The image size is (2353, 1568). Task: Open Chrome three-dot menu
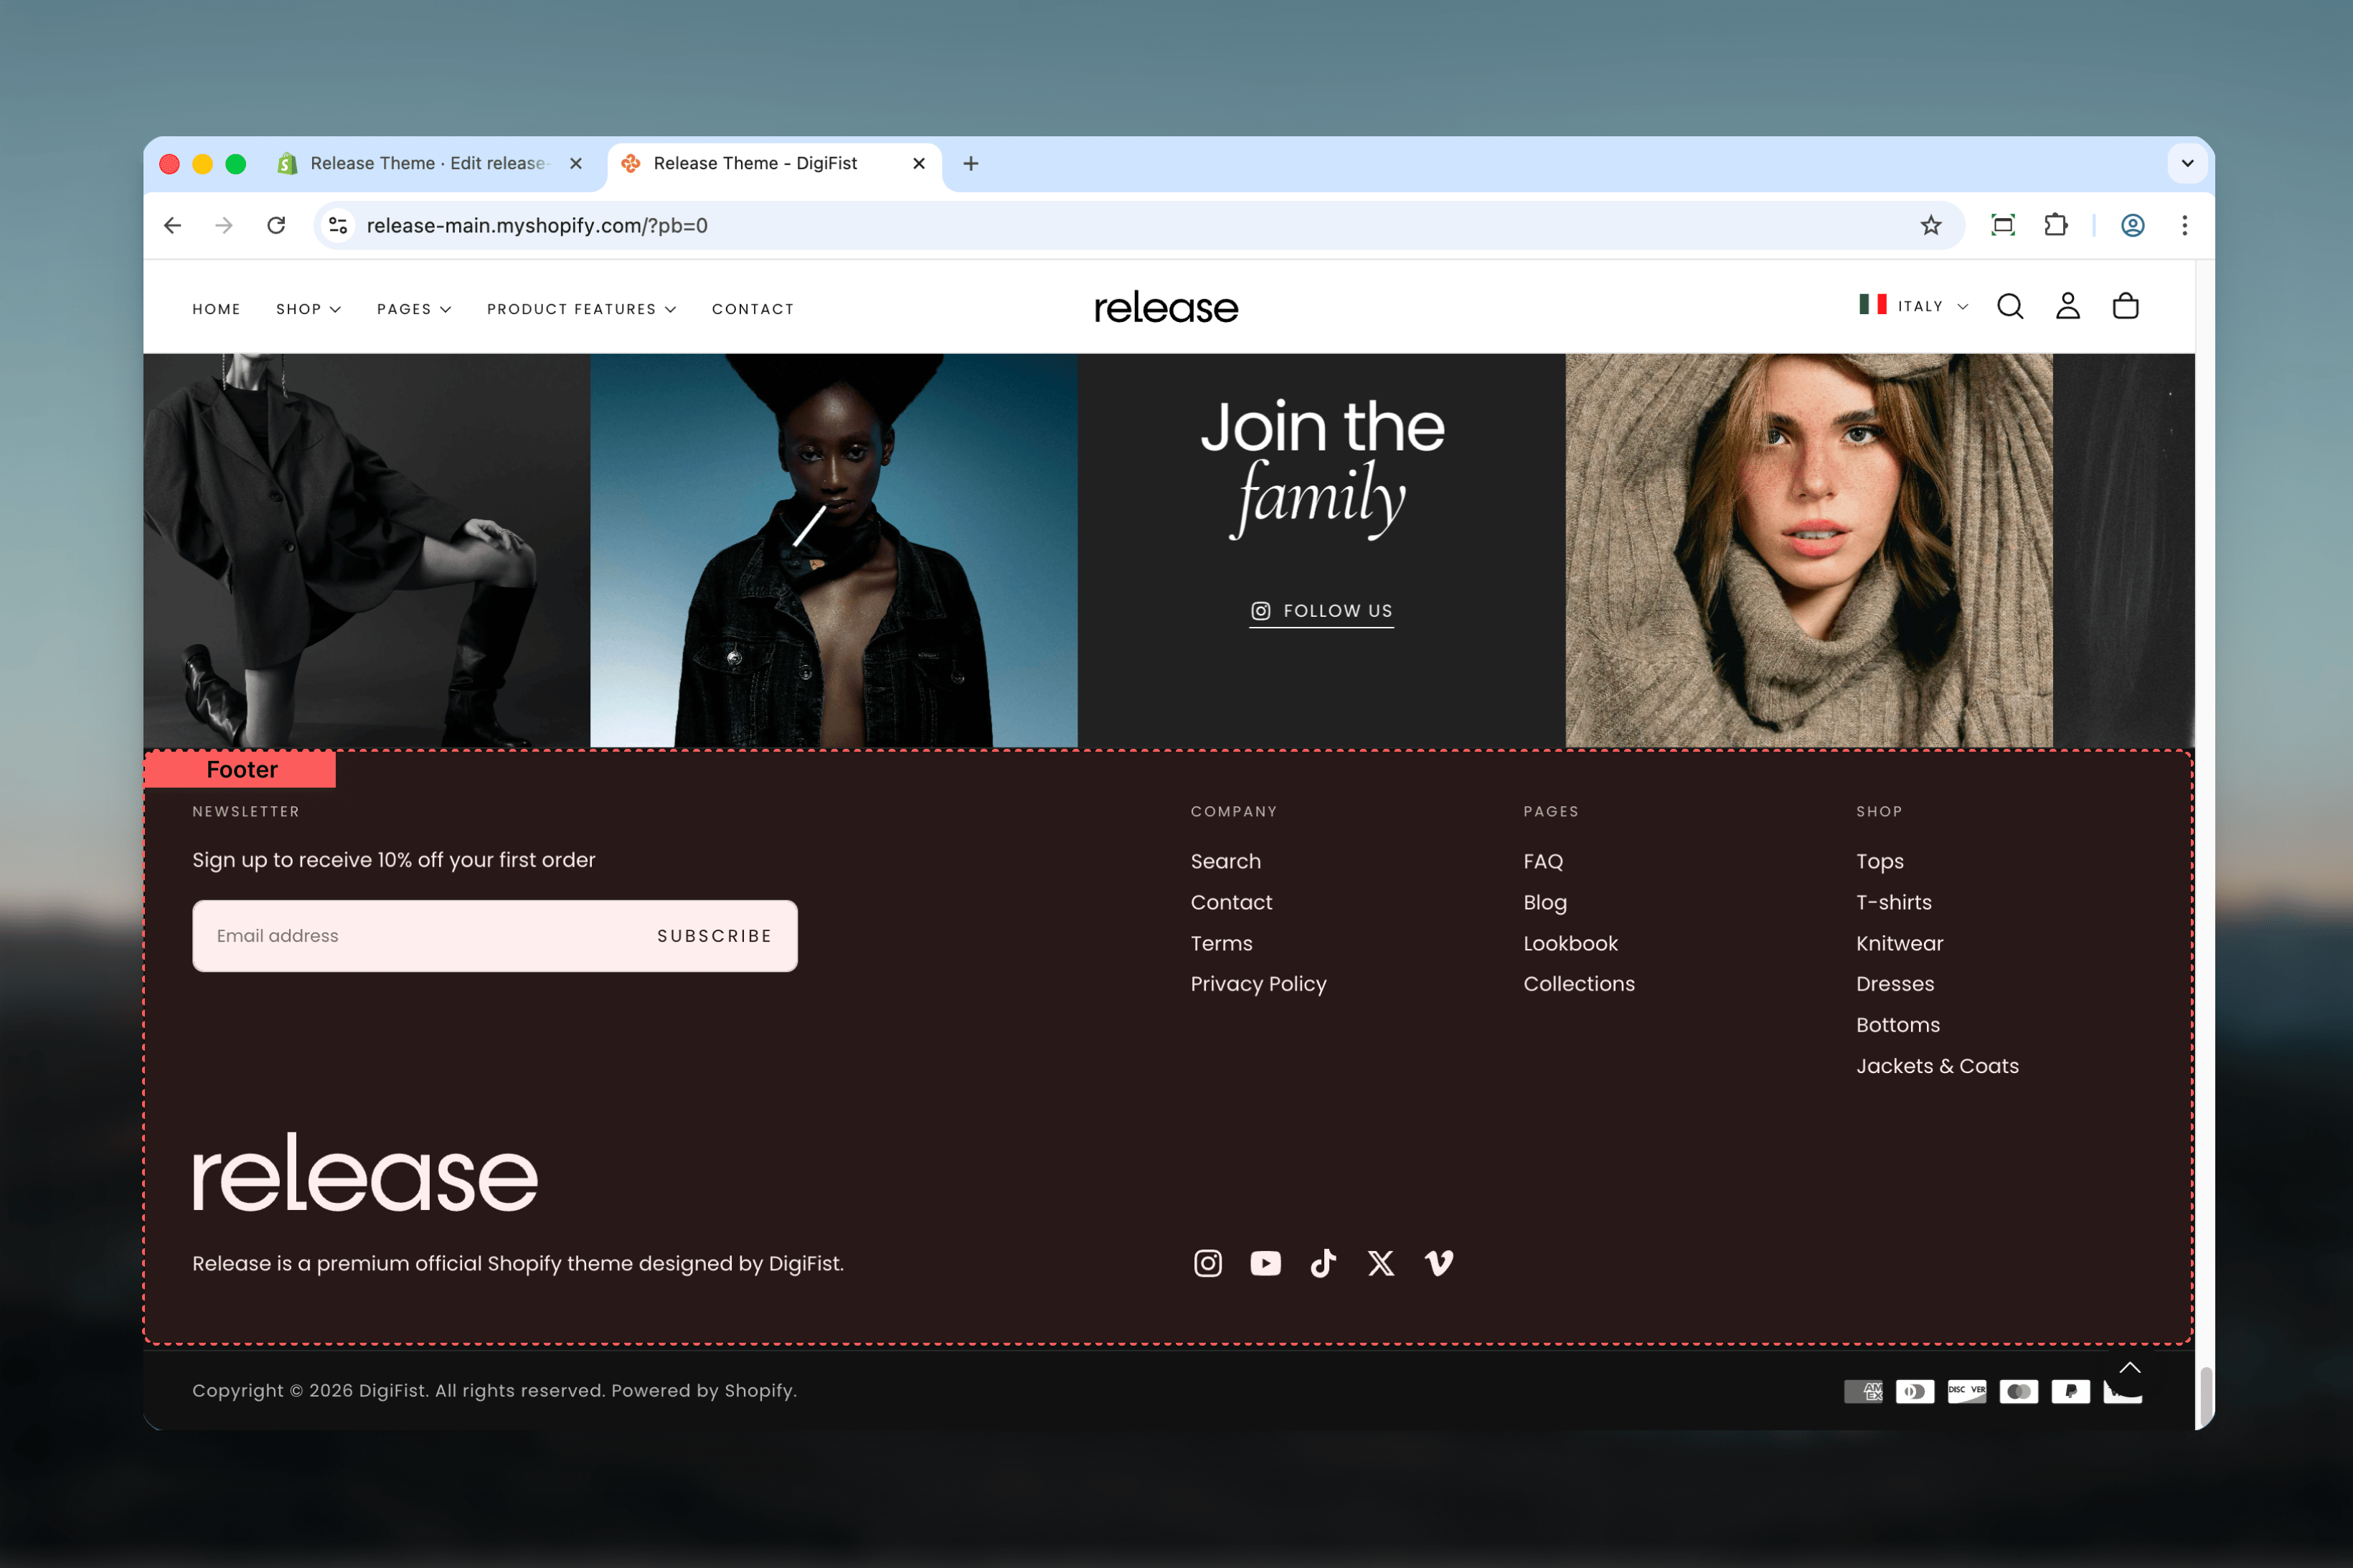2185,225
